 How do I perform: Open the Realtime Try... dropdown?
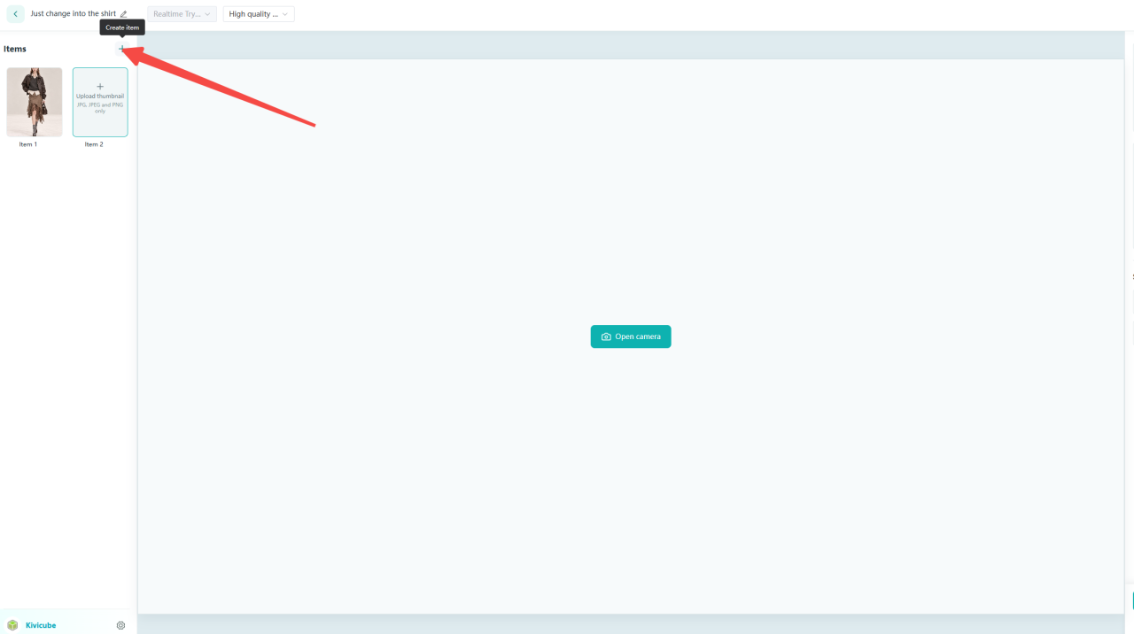pyautogui.click(x=182, y=14)
